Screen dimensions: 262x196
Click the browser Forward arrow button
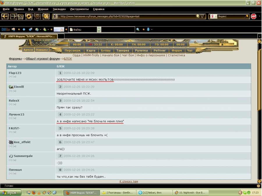pyautogui.click(x=13, y=16)
